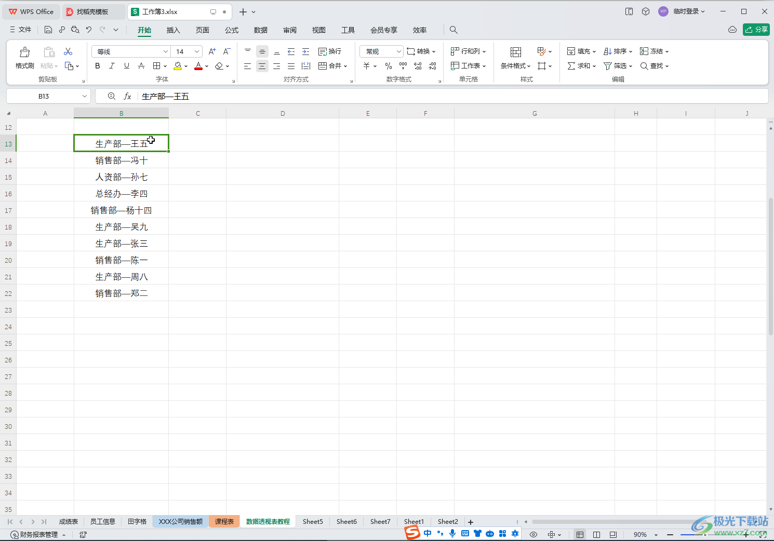Switch to the Data (数据) tab
This screenshot has width=774, height=541.
pyautogui.click(x=260, y=30)
